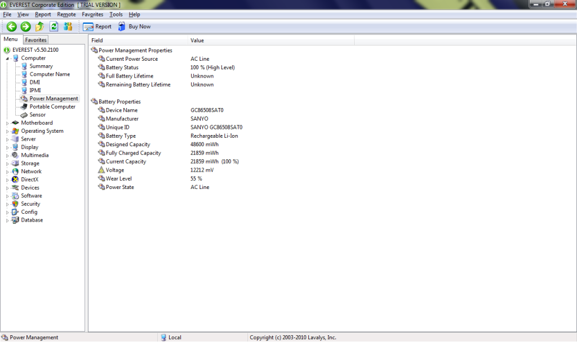Open the Help menu
The width and height of the screenshot is (577, 342).
pos(134,14)
